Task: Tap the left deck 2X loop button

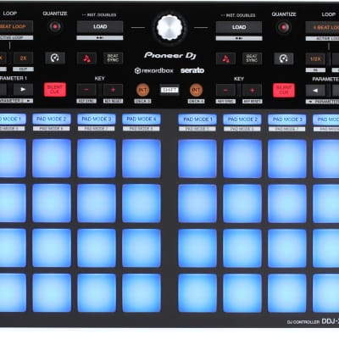Action: 23,58
